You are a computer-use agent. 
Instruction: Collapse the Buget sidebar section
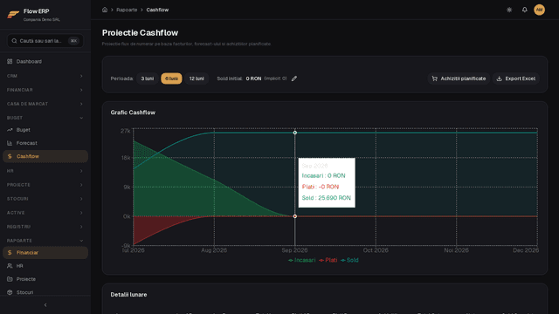[x=45, y=118]
